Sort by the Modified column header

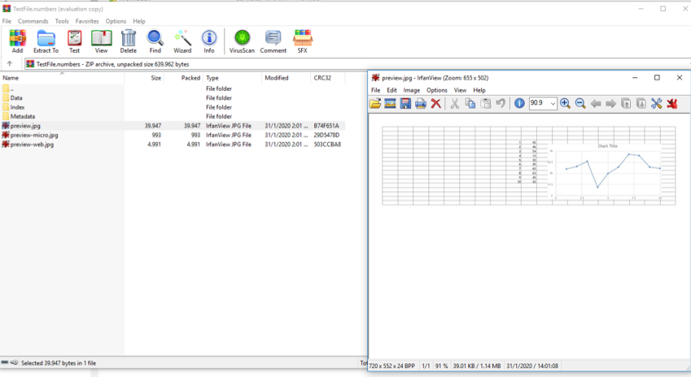(x=286, y=78)
